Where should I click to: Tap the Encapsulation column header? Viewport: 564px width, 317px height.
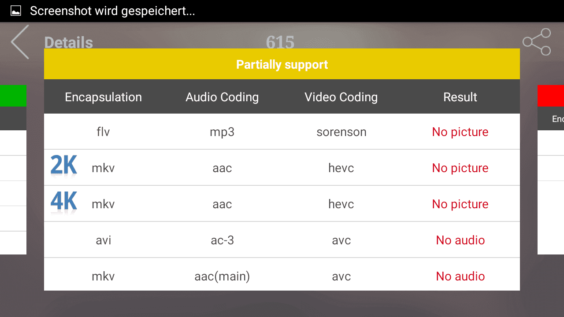tap(104, 97)
